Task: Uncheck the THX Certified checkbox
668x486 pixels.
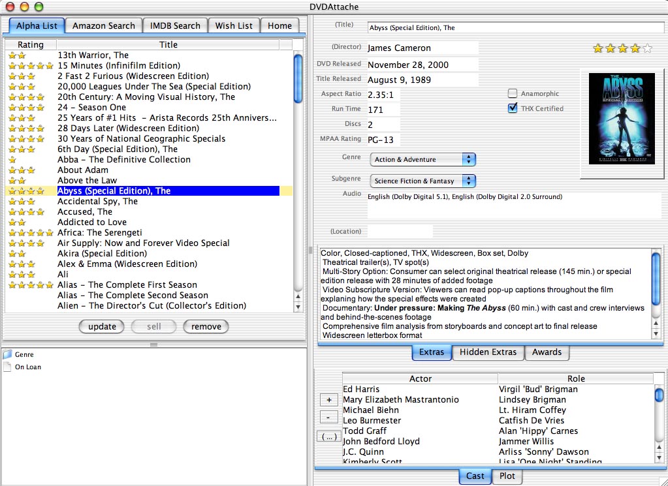Action: [513, 108]
